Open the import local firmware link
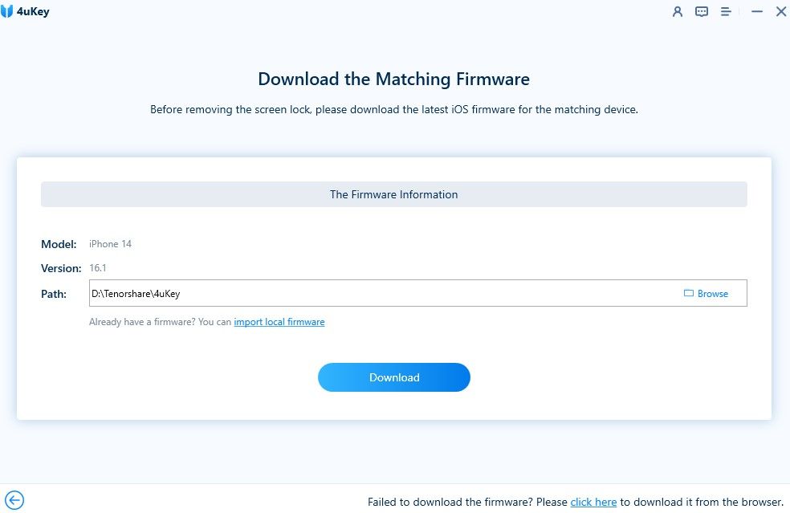The image size is (790, 513). [x=279, y=322]
